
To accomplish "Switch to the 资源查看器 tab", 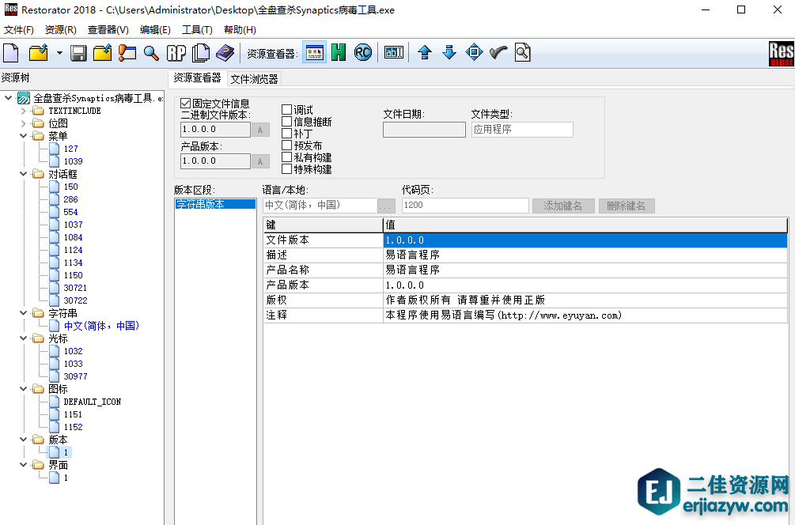I will point(197,78).
